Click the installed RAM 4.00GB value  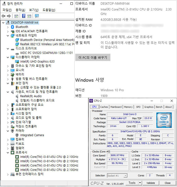119,19
